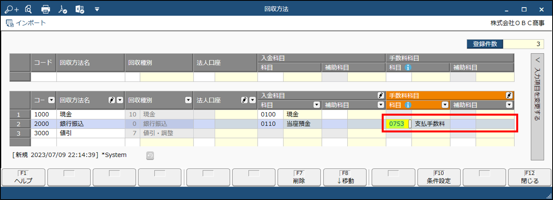553x200 pixels.
Task: Click the 当座預金 cell
Action: point(302,124)
